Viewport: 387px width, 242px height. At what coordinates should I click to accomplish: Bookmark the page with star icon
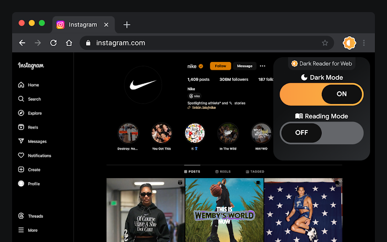click(325, 43)
